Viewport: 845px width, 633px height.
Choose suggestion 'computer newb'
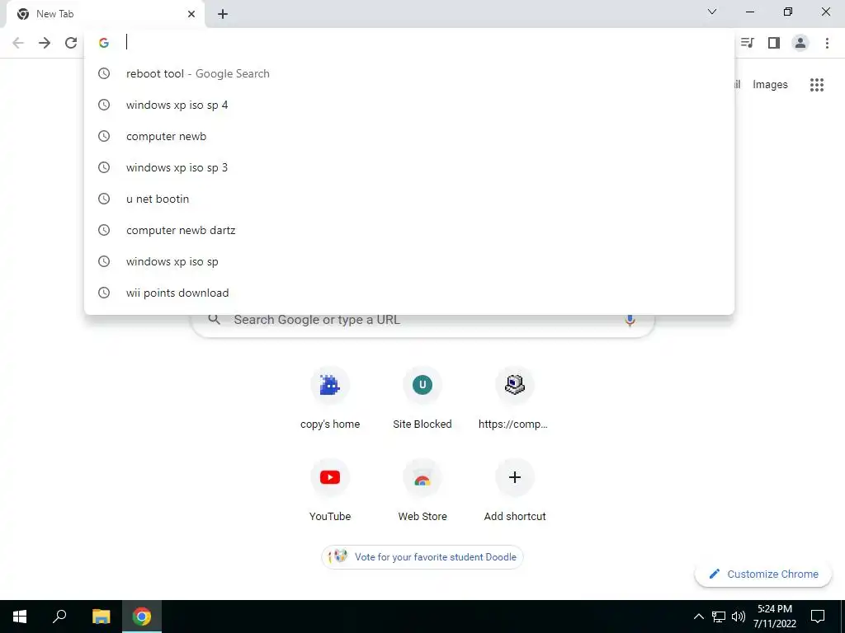409,136
